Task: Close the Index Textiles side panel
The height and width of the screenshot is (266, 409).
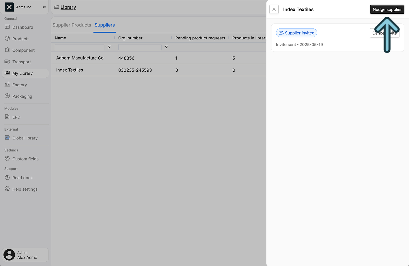Action: (x=274, y=9)
